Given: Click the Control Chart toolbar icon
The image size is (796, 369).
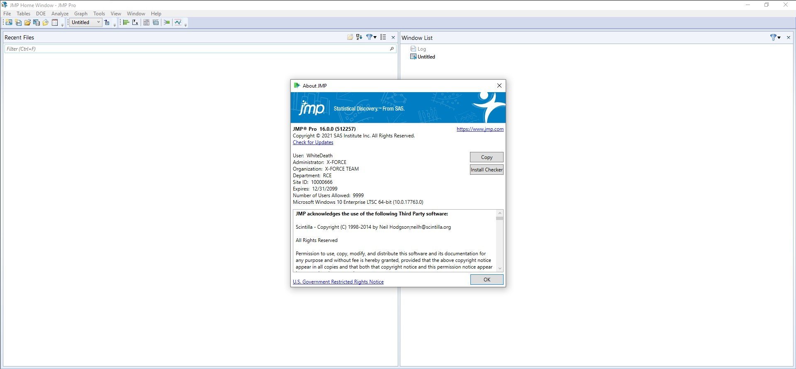Looking at the screenshot, I should pos(178,22).
